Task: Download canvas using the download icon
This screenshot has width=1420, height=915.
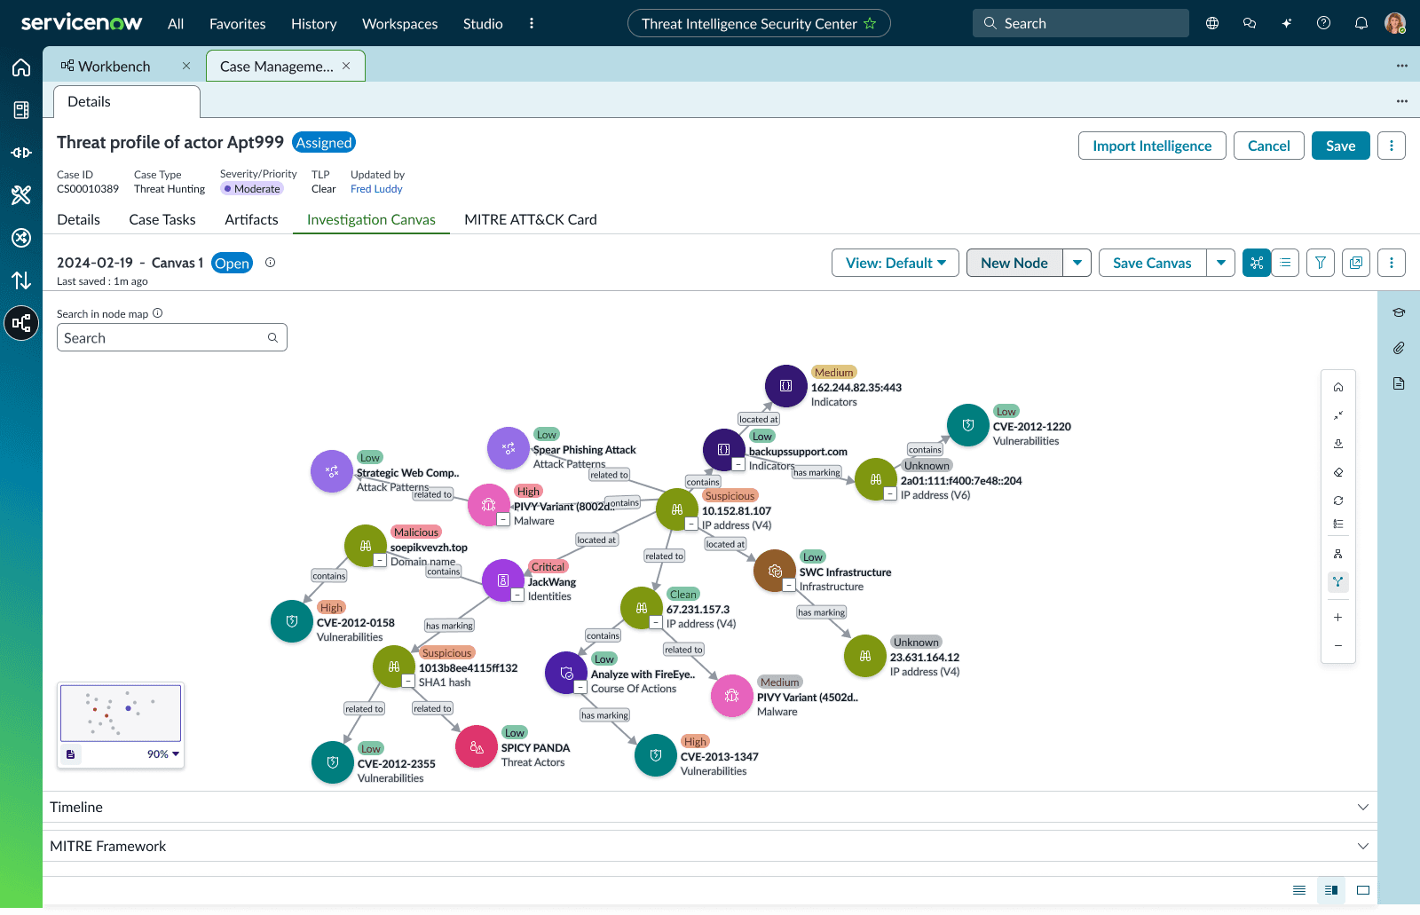Action: click(1338, 444)
